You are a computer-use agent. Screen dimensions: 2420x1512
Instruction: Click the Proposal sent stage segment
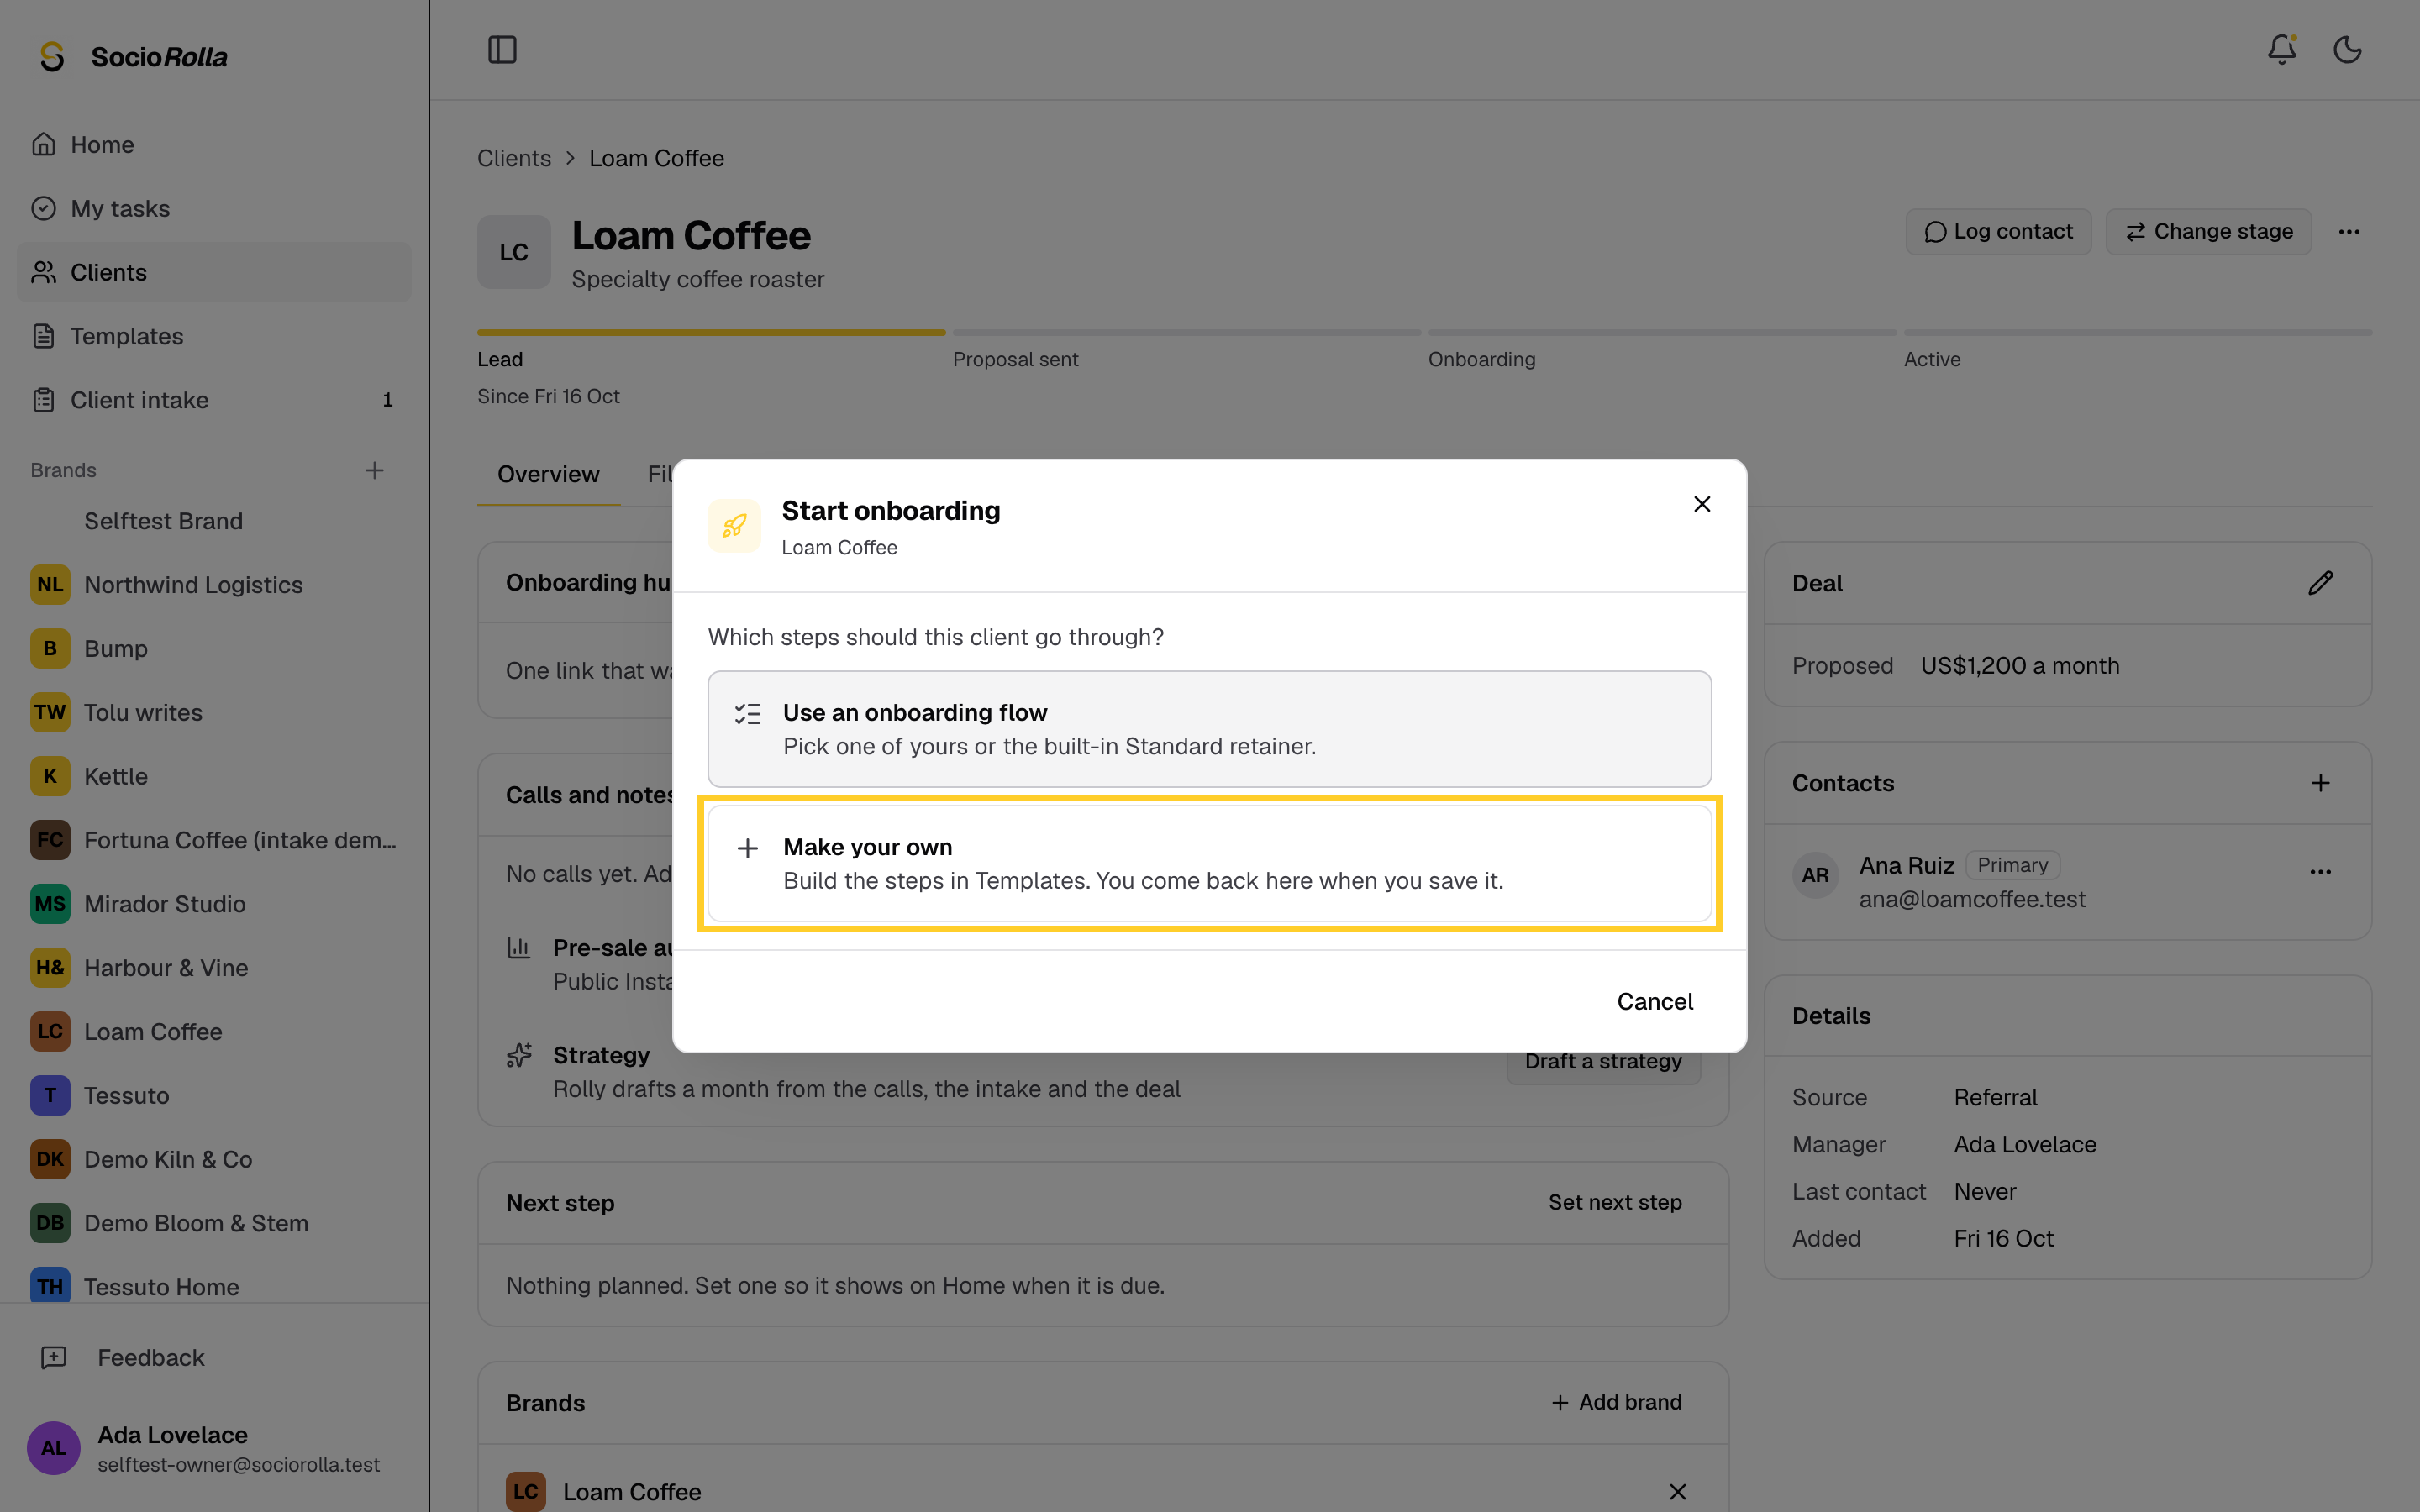pyautogui.click(x=1187, y=332)
